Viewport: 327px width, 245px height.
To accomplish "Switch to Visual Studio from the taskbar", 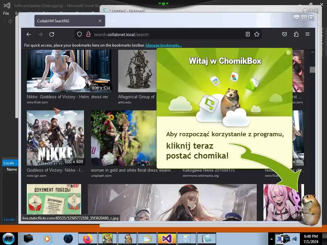I will (x=167, y=239).
